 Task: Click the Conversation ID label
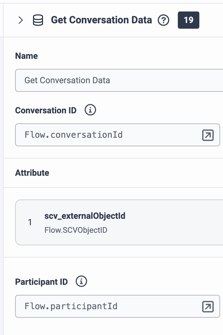46,110
